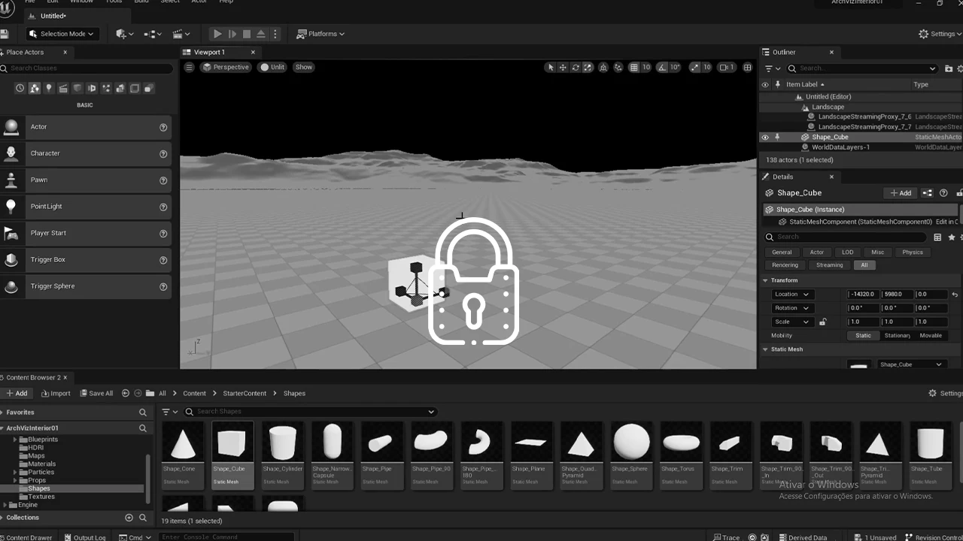The image size is (963, 541).
Task: Click the Details favorites star icon
Action: (x=952, y=237)
